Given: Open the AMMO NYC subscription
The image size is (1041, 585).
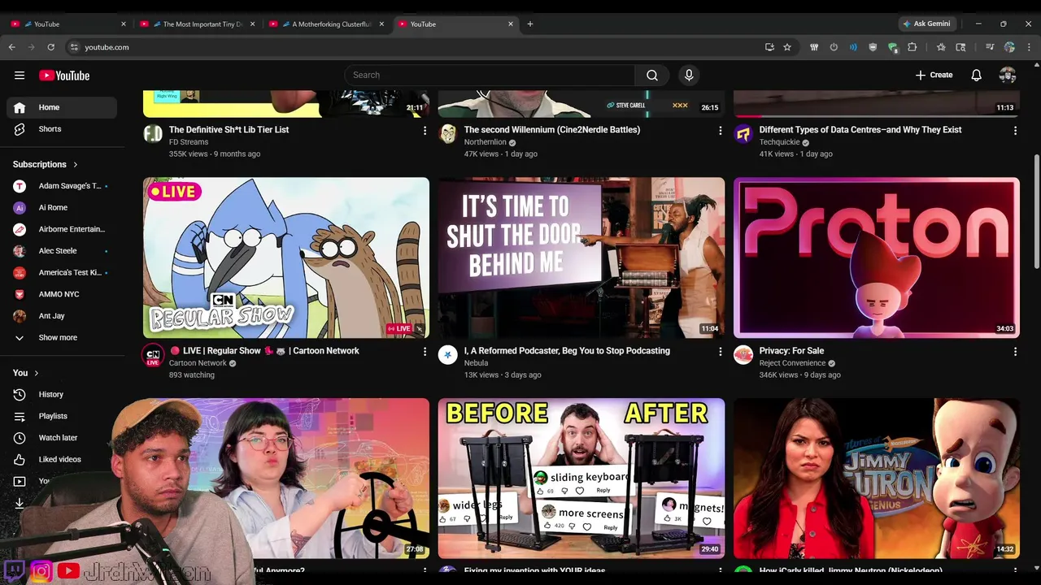Looking at the screenshot, I should coord(62,294).
